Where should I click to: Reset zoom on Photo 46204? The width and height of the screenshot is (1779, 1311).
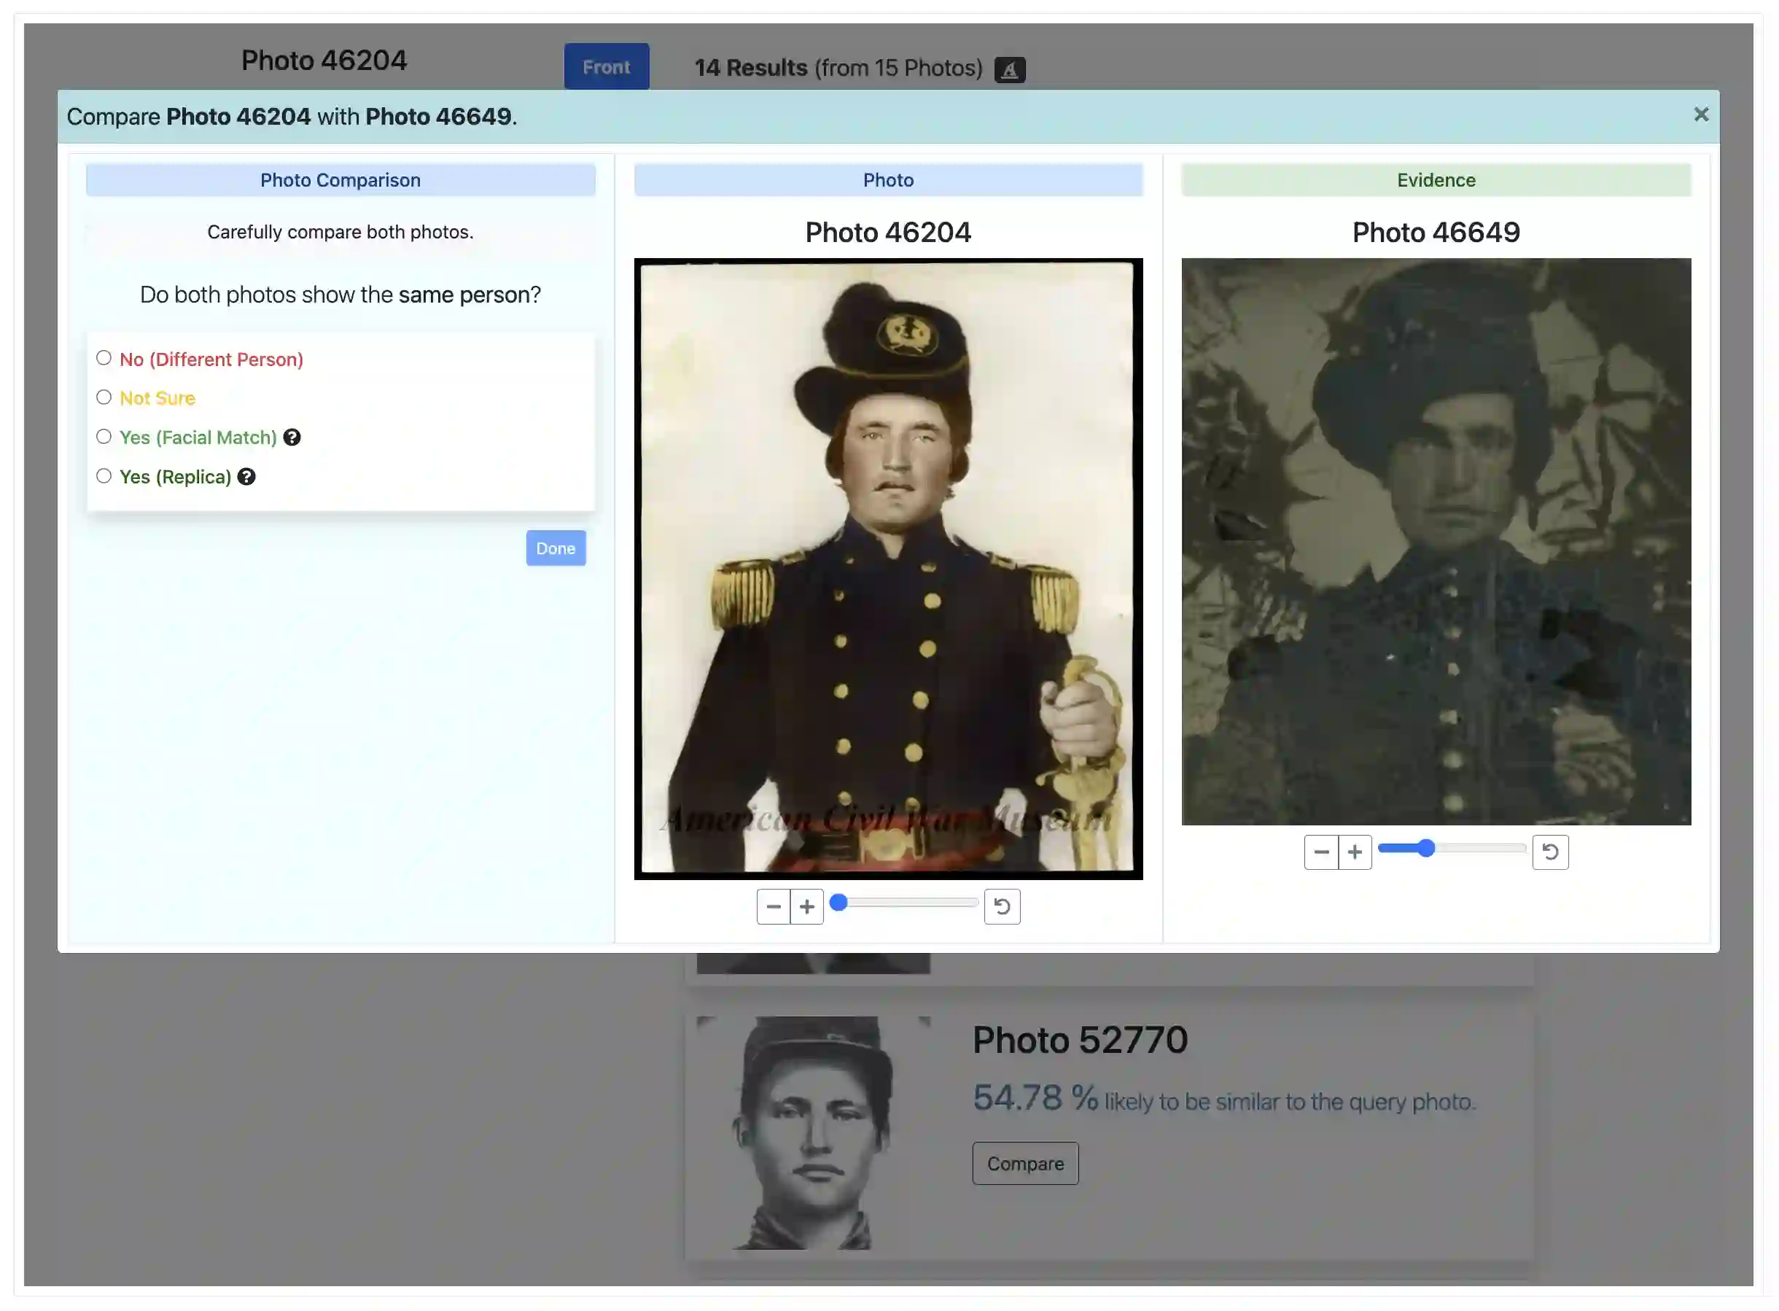[1001, 906]
